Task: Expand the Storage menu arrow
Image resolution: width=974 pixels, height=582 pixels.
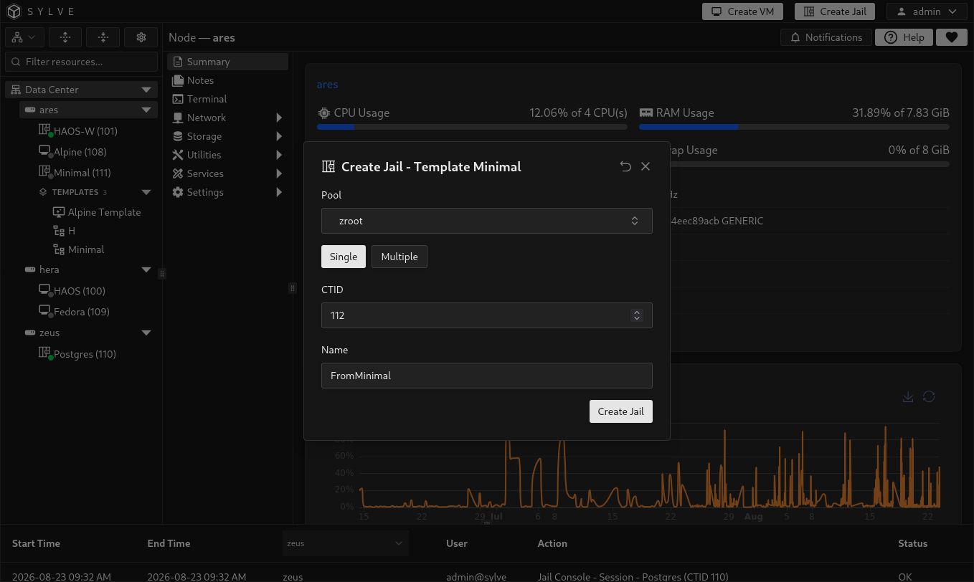Action: click(x=279, y=136)
